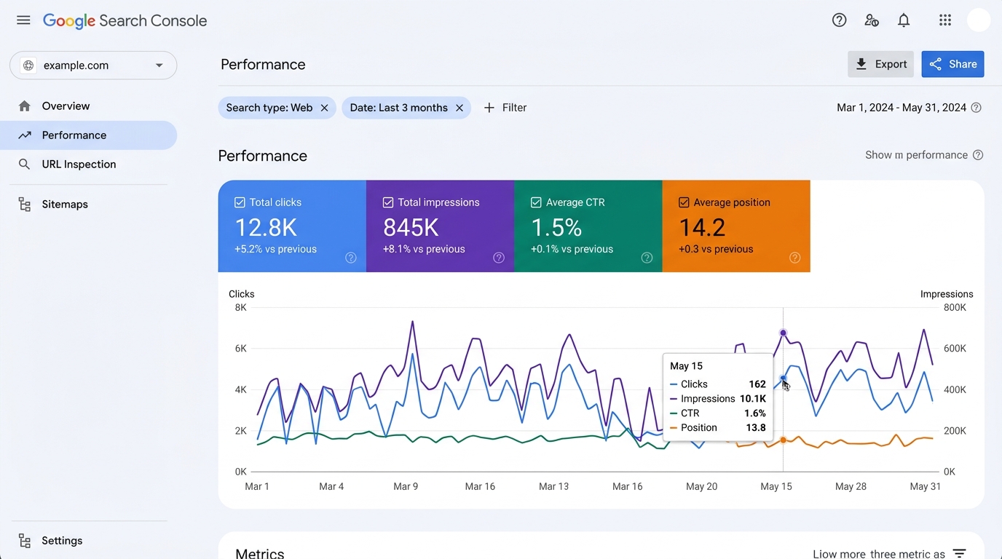Open URL Inspection from the sidebar
The image size is (1002, 559).
88,164
